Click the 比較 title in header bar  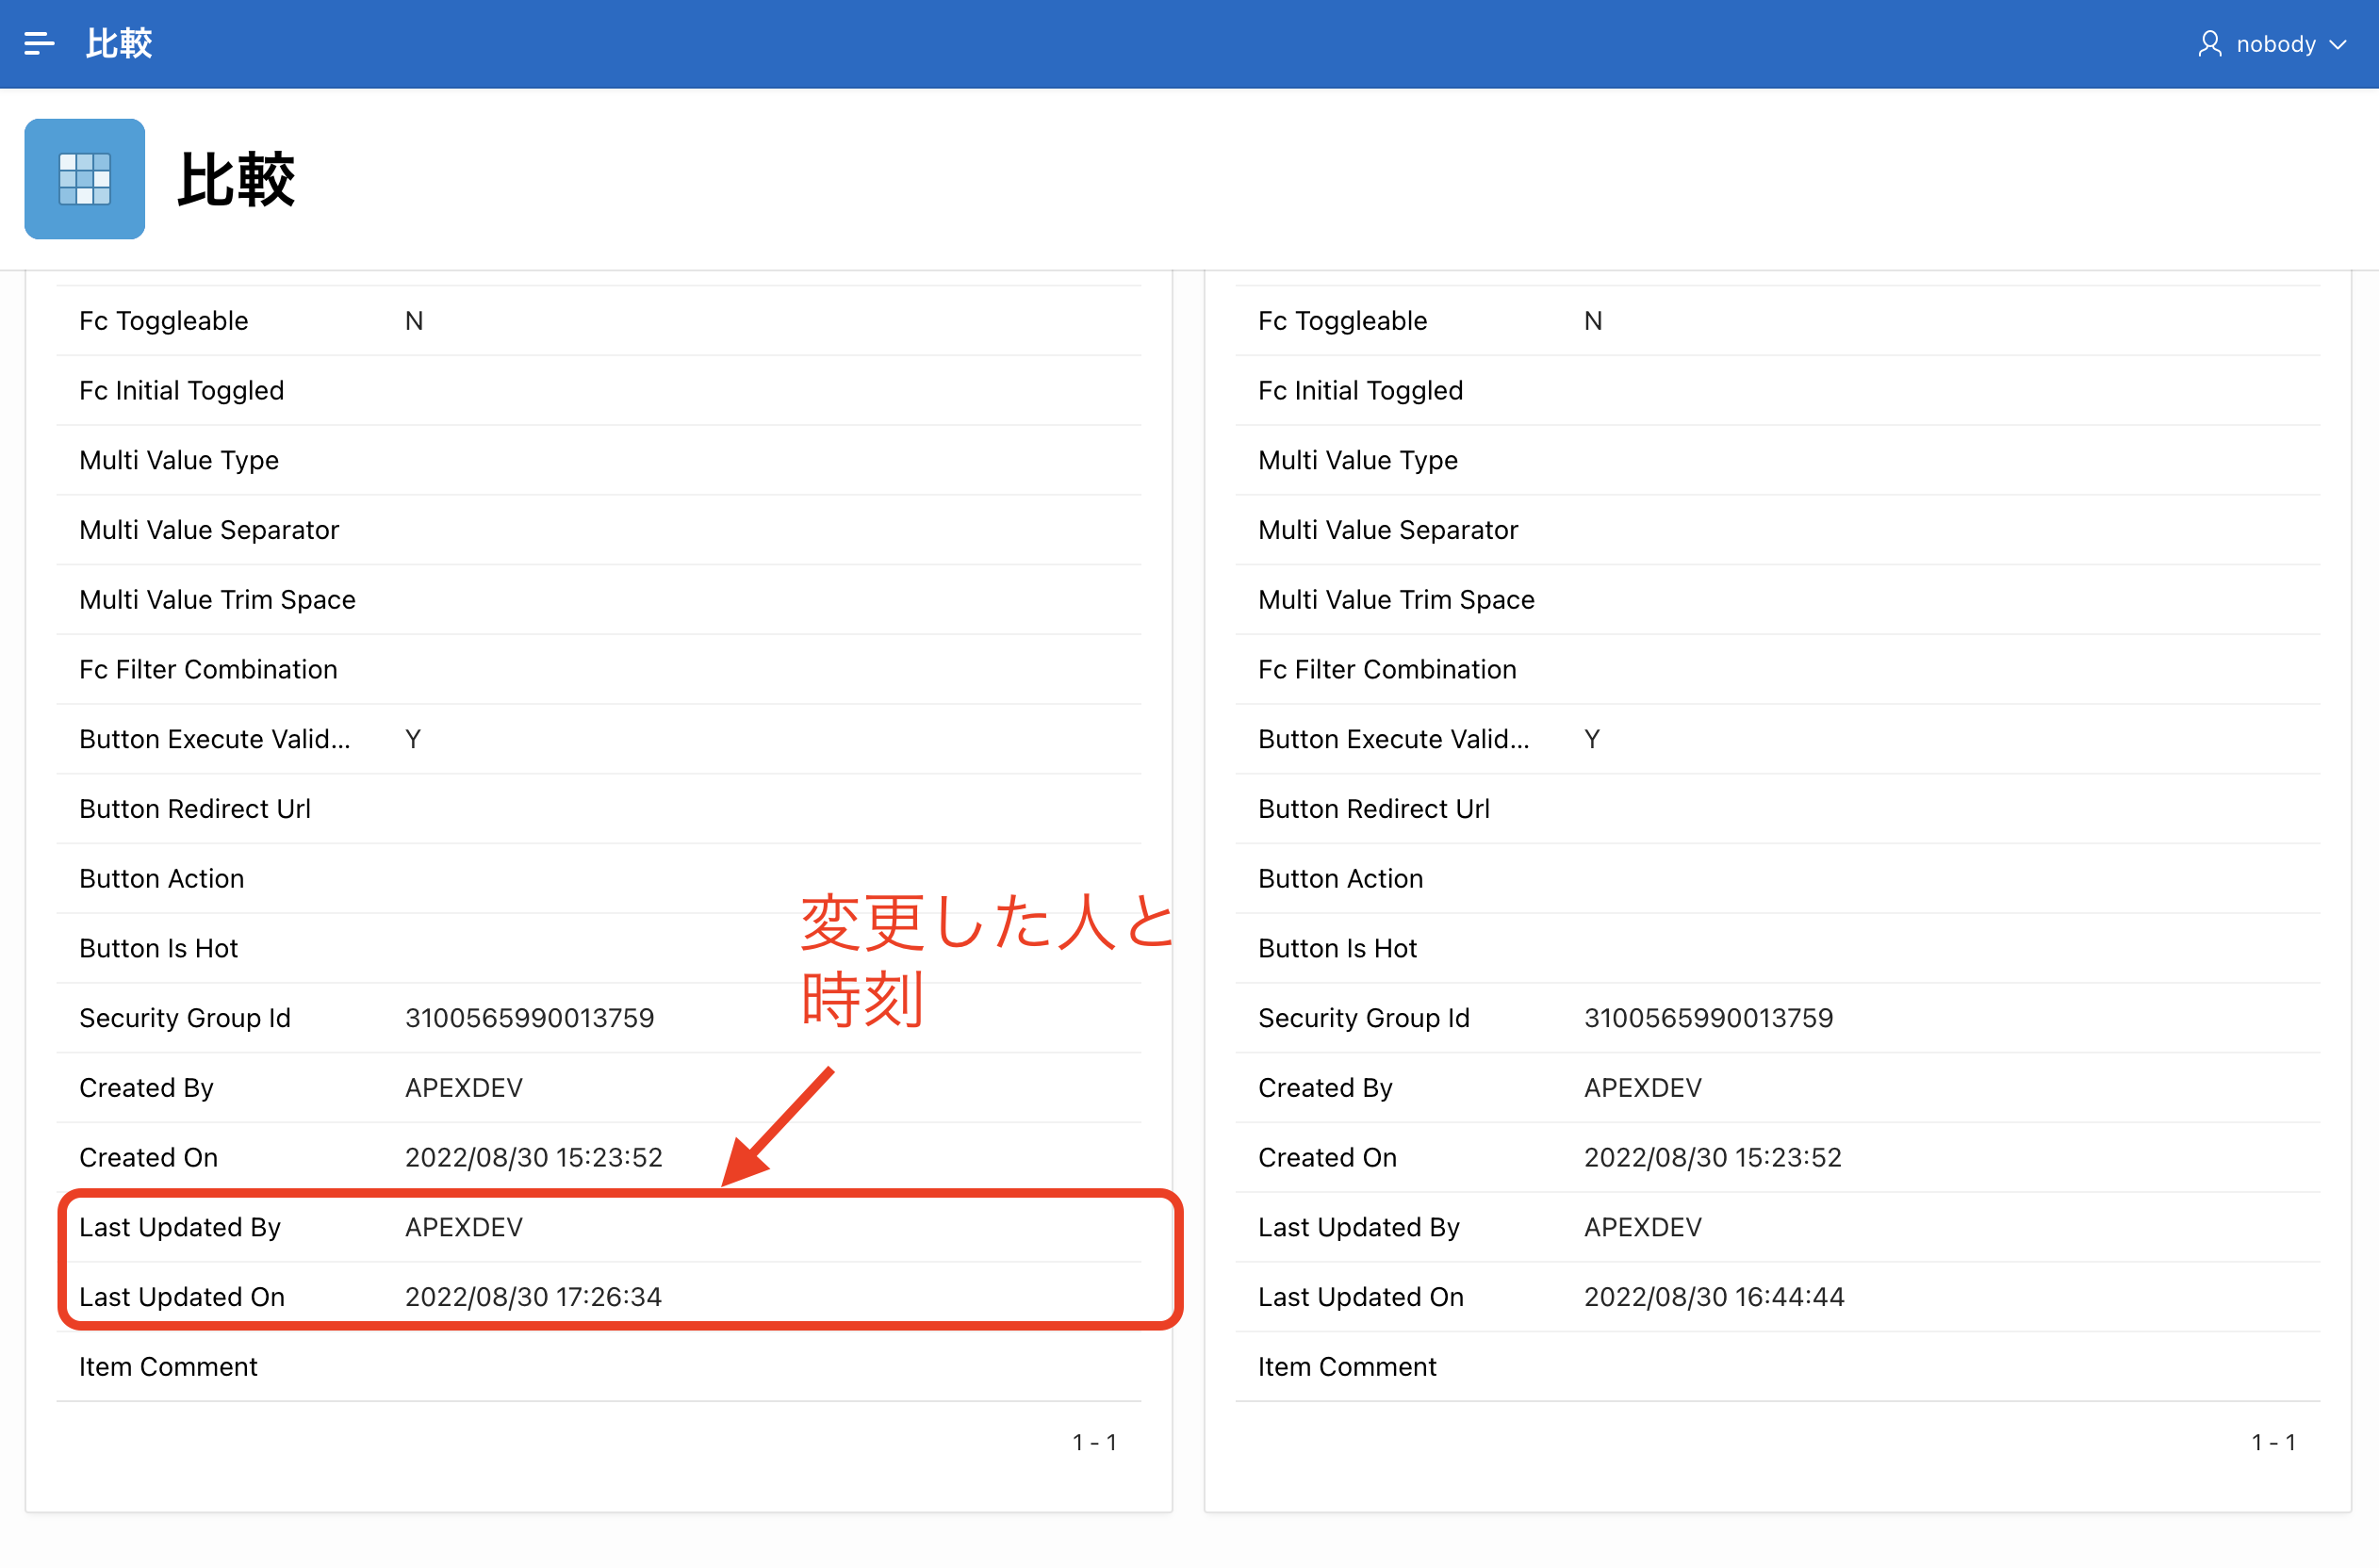[119, 43]
